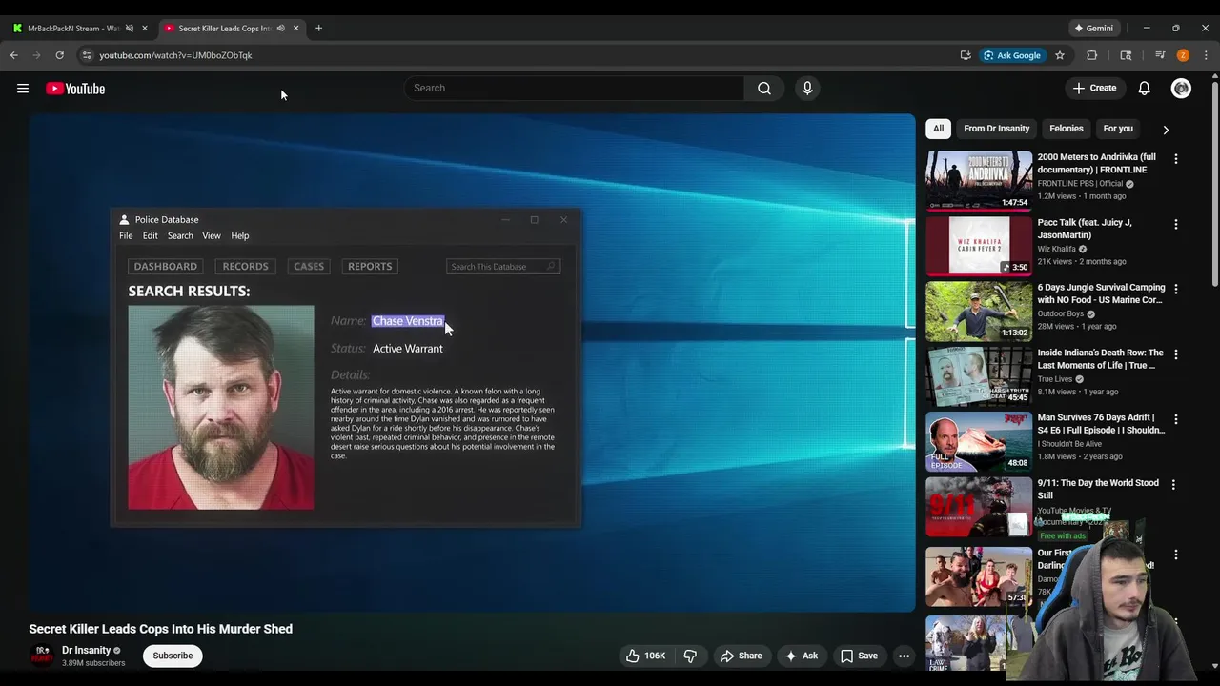1220x686 pixels.
Task: Show next filter chips with the arrow
Action: coord(1166,130)
